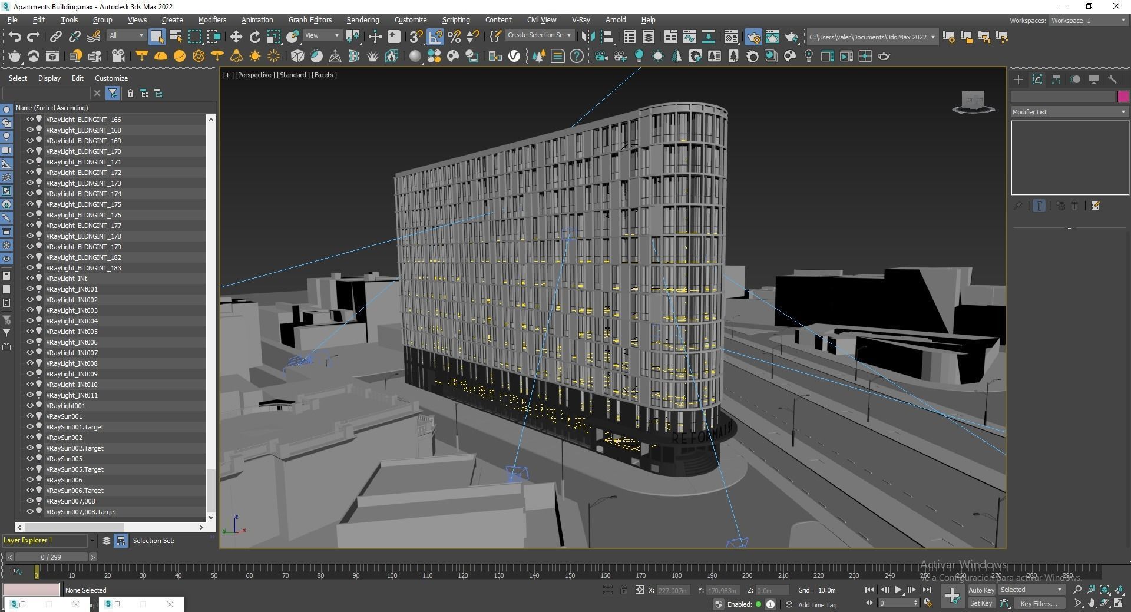Open the scene explorer Display menu
The height and width of the screenshot is (612, 1131).
49,78
